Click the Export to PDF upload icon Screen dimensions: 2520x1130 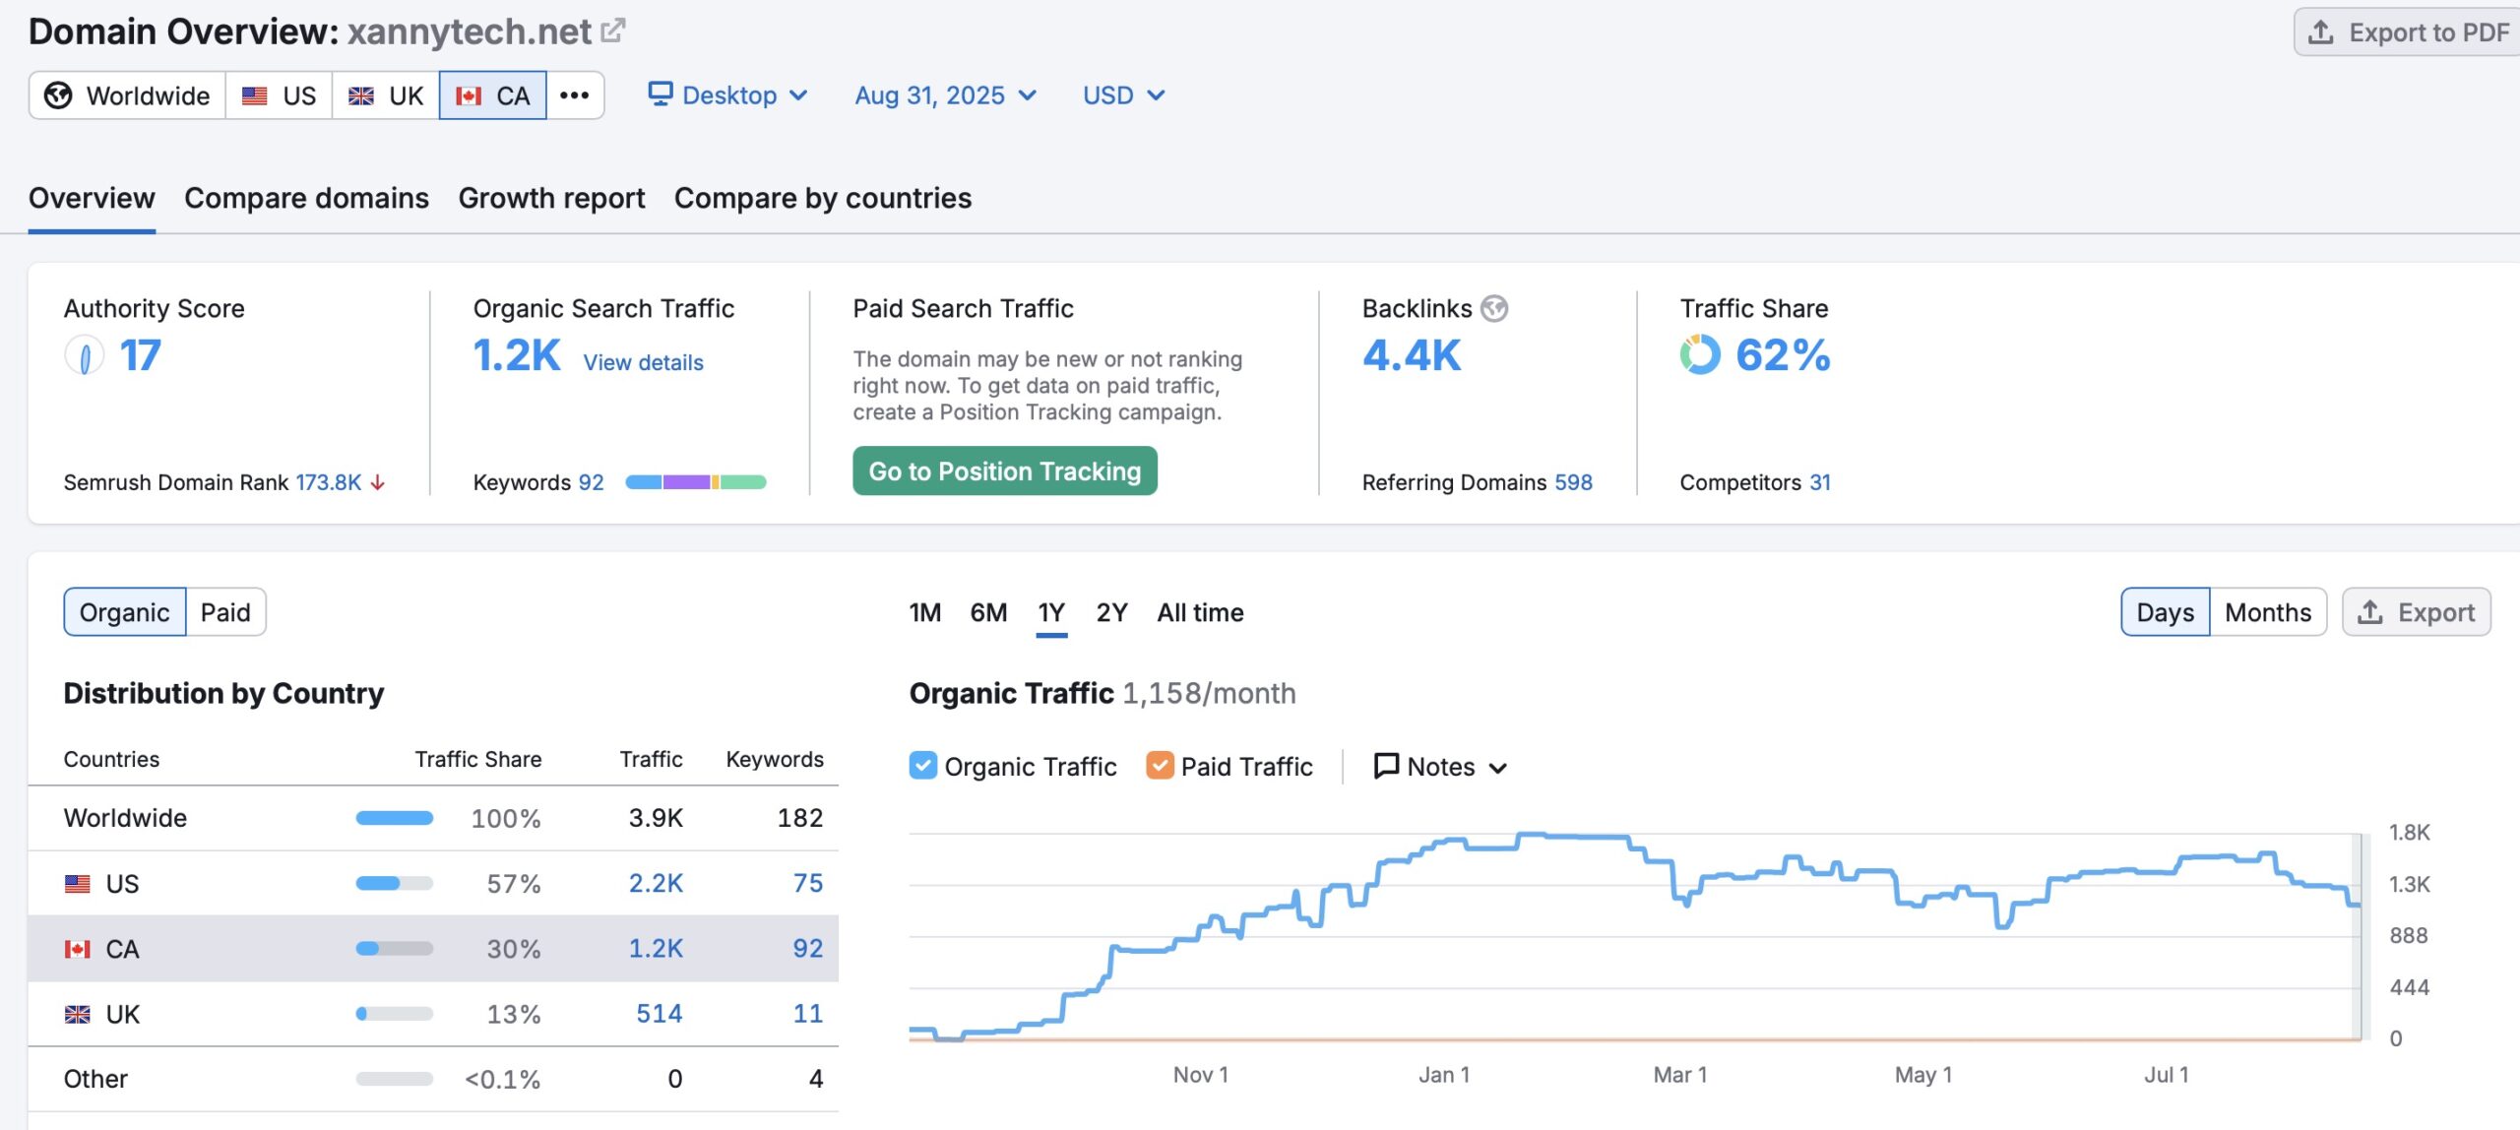(2321, 32)
